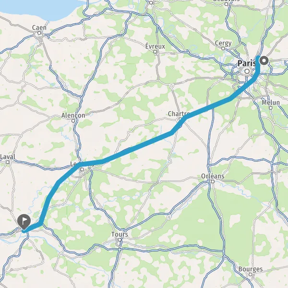Select the Tours city marker

(120, 240)
